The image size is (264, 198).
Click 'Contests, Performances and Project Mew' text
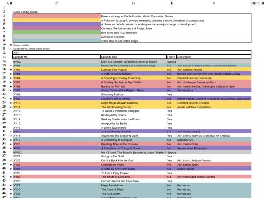pos(127,29)
